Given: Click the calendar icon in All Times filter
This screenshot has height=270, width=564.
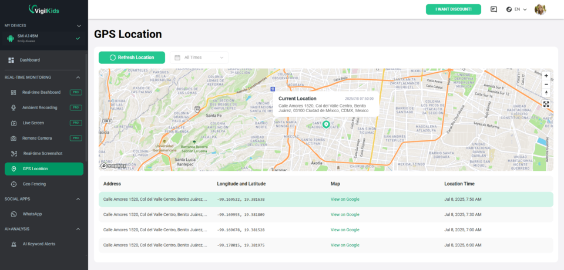Looking at the screenshot, I should [177, 58].
